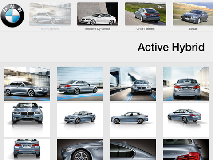
Task: Open the Efficient Dynamics category image
Action: [98, 14]
